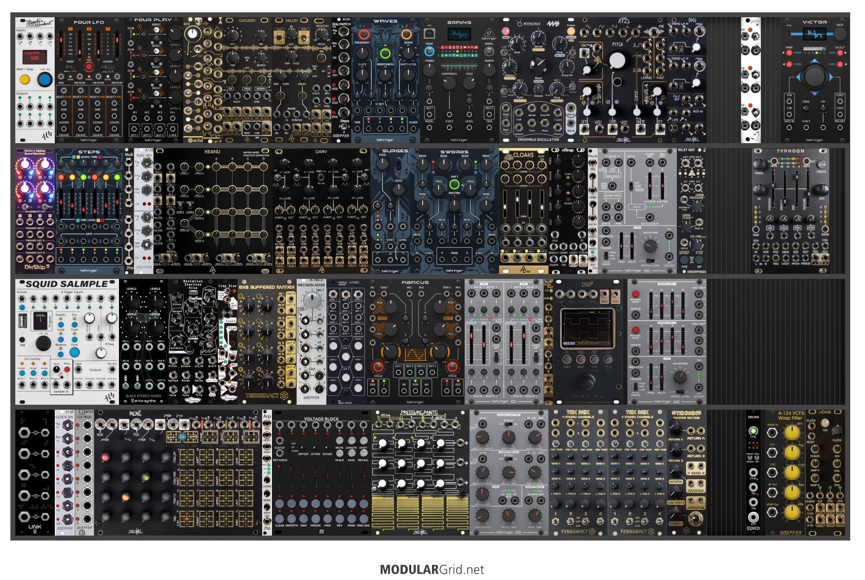865x580 pixels.
Task: Click the HARMONICS knob on Brains
Action: pos(449,83)
